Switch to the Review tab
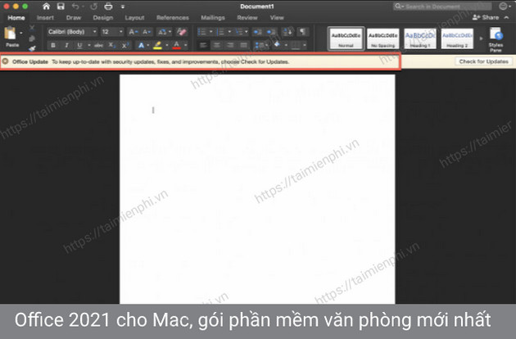 click(x=247, y=18)
